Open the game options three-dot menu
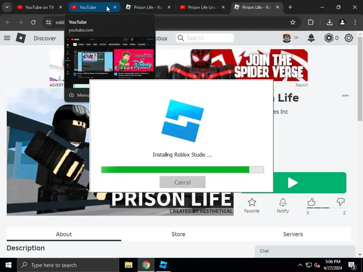 tap(345, 96)
